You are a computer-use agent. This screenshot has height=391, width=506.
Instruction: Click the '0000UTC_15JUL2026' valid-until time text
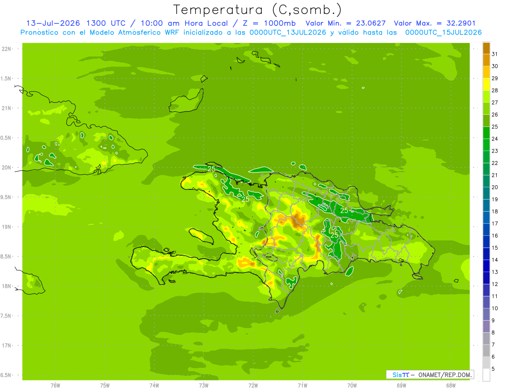pyautogui.click(x=443, y=32)
